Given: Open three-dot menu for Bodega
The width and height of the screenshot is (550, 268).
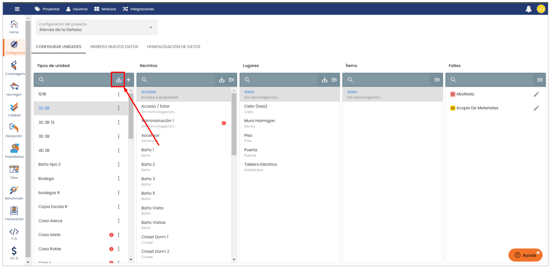Looking at the screenshot, I should coord(119,179).
